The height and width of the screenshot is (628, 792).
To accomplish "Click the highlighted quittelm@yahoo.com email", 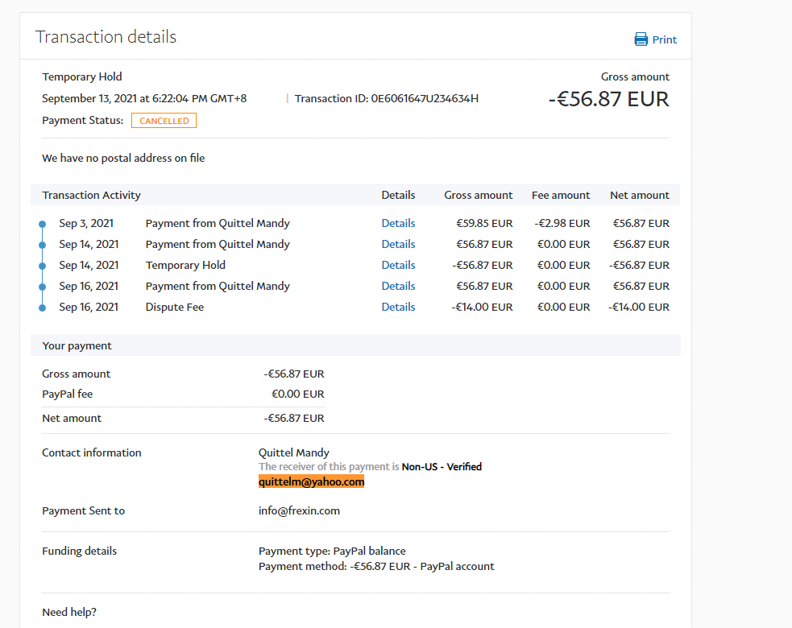I will tap(311, 481).
